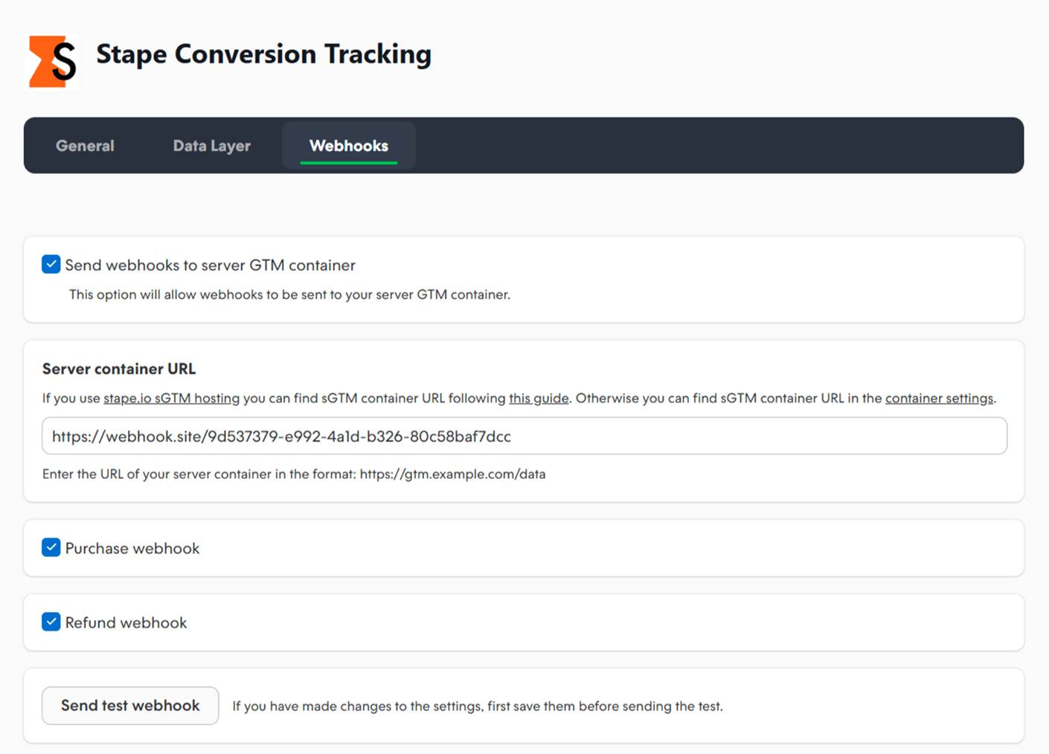Image resolution: width=1049 pixels, height=754 pixels.
Task: Click the Stape Conversion Tracking heading
Action: (x=264, y=54)
